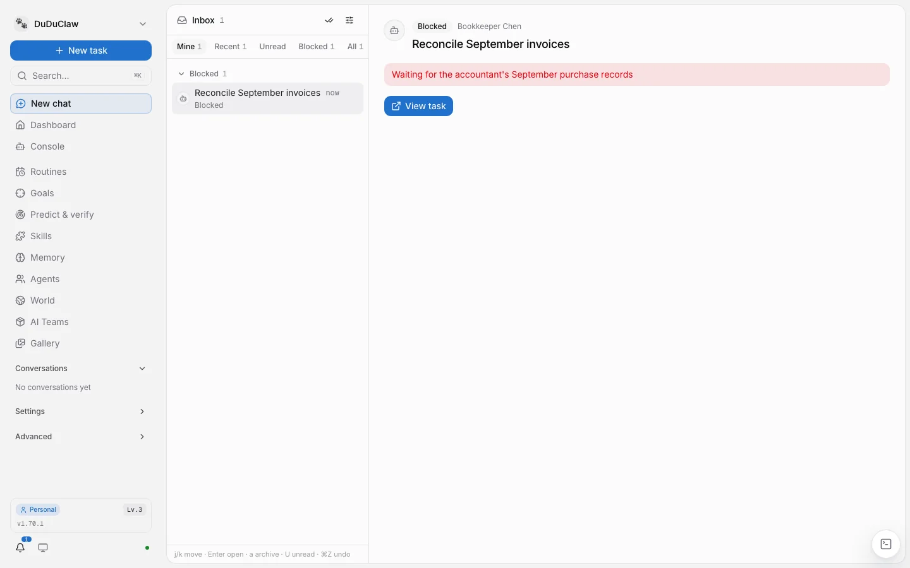
Task: Open the DuDuClaw workspace dropdown
Action: (x=81, y=24)
